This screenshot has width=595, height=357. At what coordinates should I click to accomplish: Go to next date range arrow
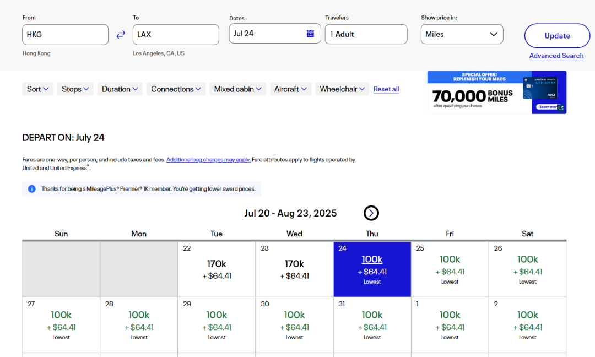(x=371, y=213)
